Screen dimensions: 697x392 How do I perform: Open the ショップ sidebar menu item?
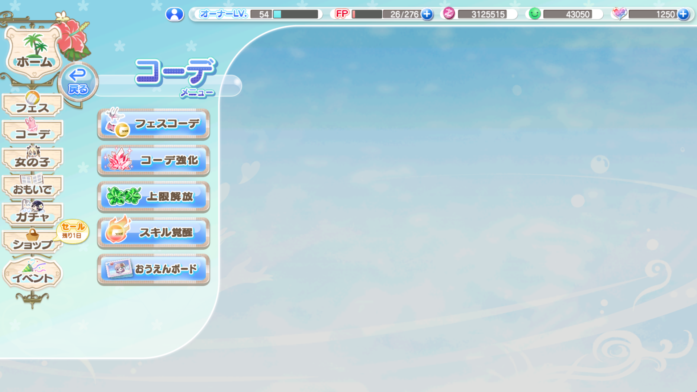click(33, 242)
